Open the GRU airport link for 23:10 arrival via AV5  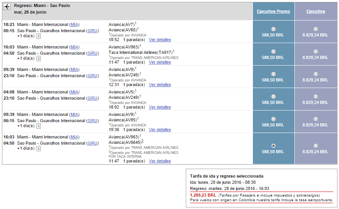point(93,98)
